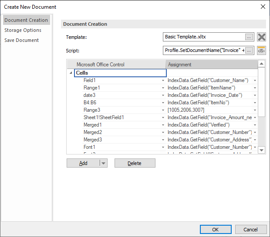Open Invoice_Amount assignment dropdown arrow
The height and width of the screenshot is (237, 270).
pos(255,117)
